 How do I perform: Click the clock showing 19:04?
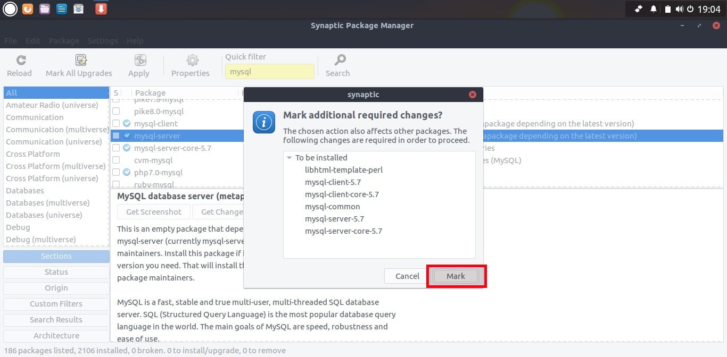click(x=709, y=9)
